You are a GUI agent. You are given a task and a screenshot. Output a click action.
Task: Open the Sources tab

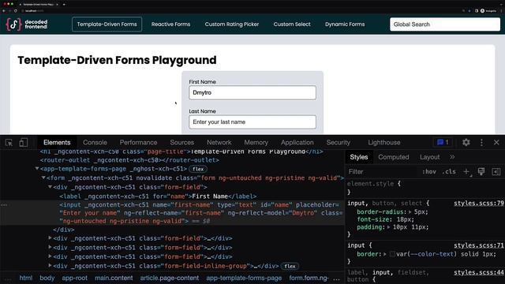point(182,142)
